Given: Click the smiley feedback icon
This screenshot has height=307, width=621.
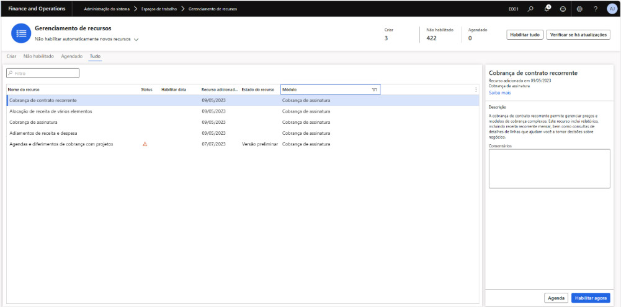Looking at the screenshot, I should point(563,9).
